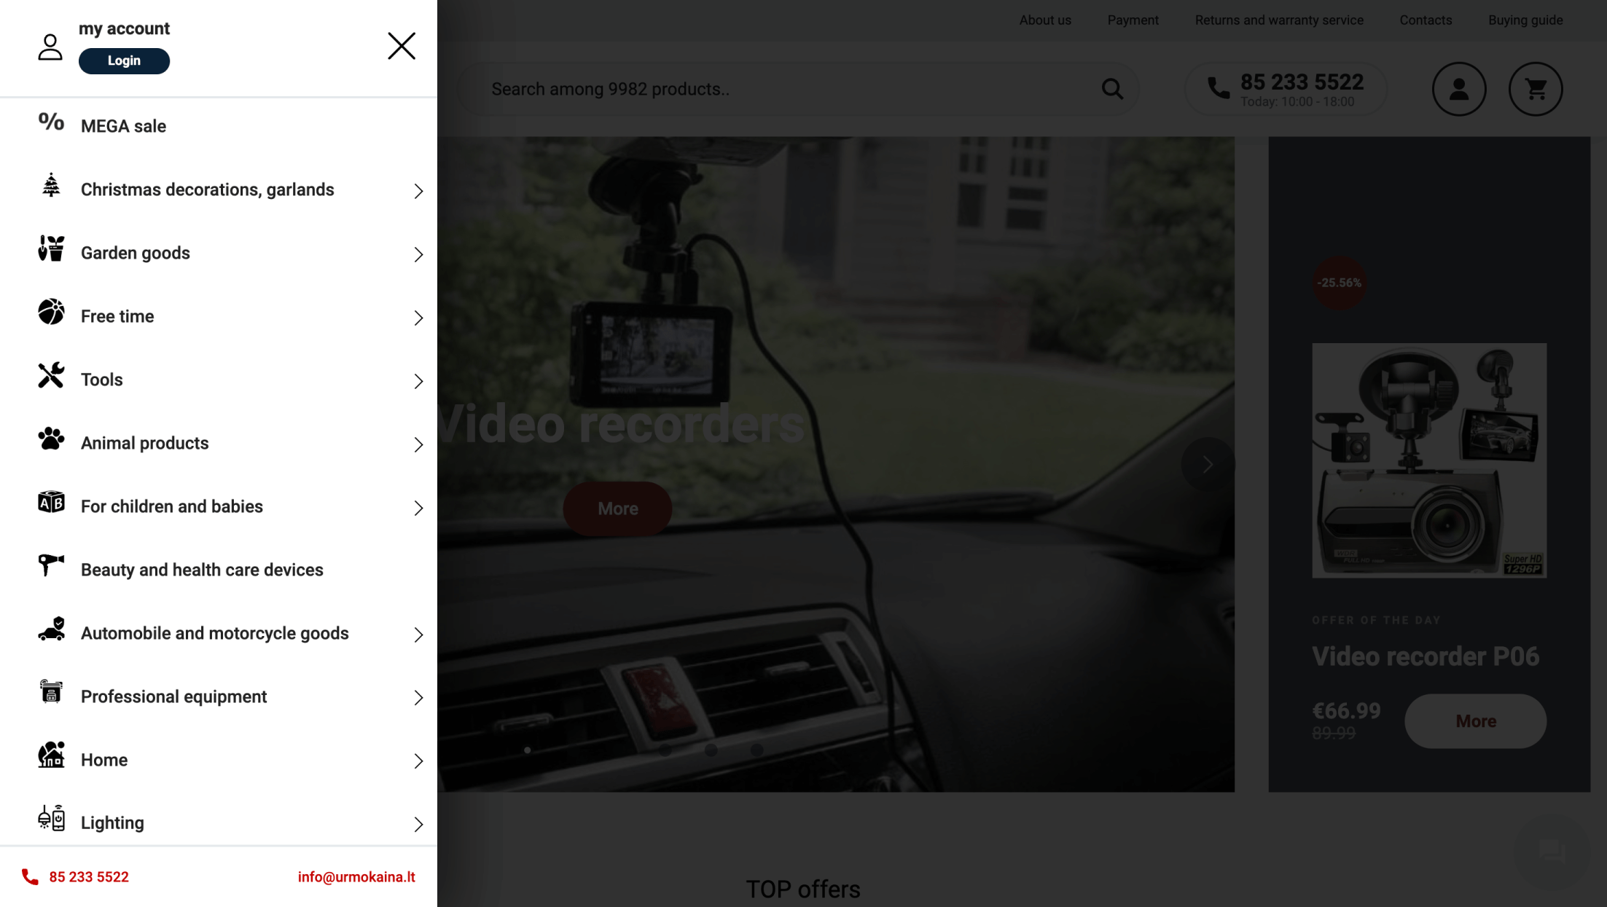Click the product search input field
The width and height of the screenshot is (1607, 907).
tap(798, 89)
